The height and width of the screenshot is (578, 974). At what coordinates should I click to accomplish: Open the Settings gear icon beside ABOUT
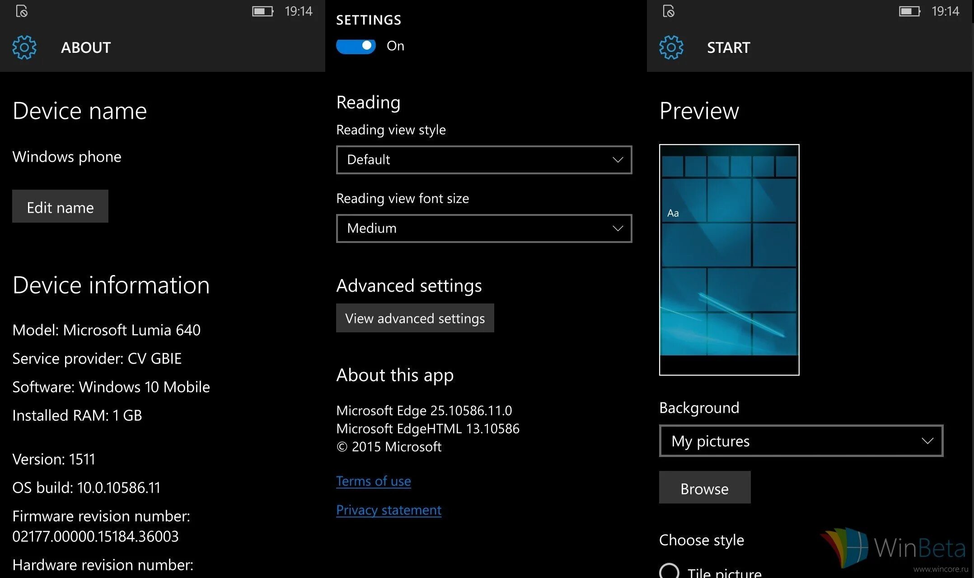(24, 47)
